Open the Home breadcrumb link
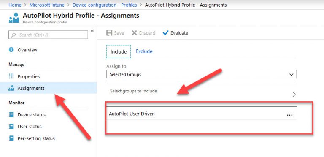This screenshot has height=157, width=324. (x=15, y=5)
